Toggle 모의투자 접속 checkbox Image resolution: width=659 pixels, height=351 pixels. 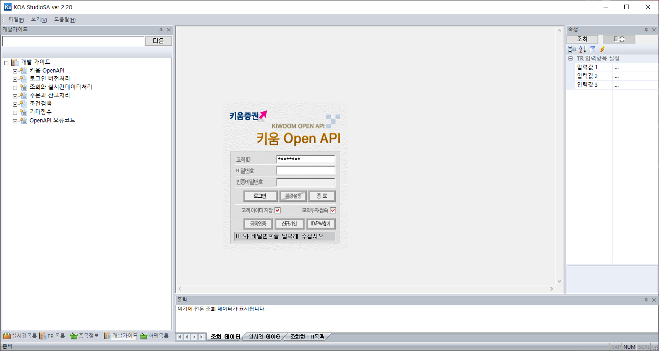pos(333,210)
